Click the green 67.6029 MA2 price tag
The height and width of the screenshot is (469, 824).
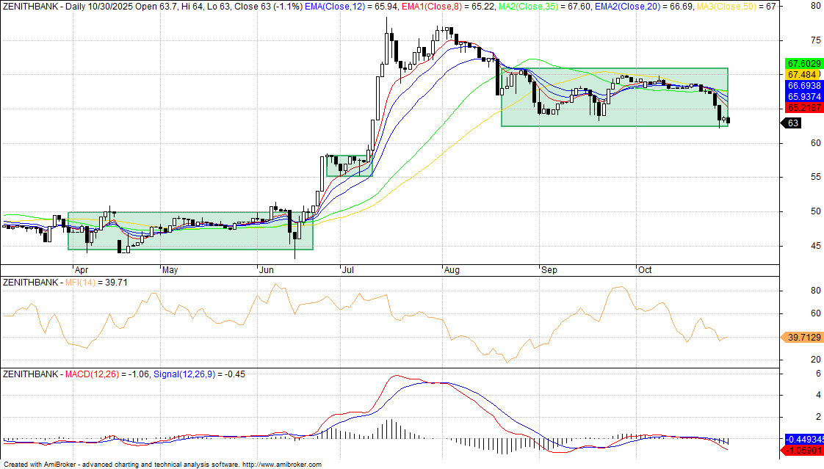tap(802, 64)
